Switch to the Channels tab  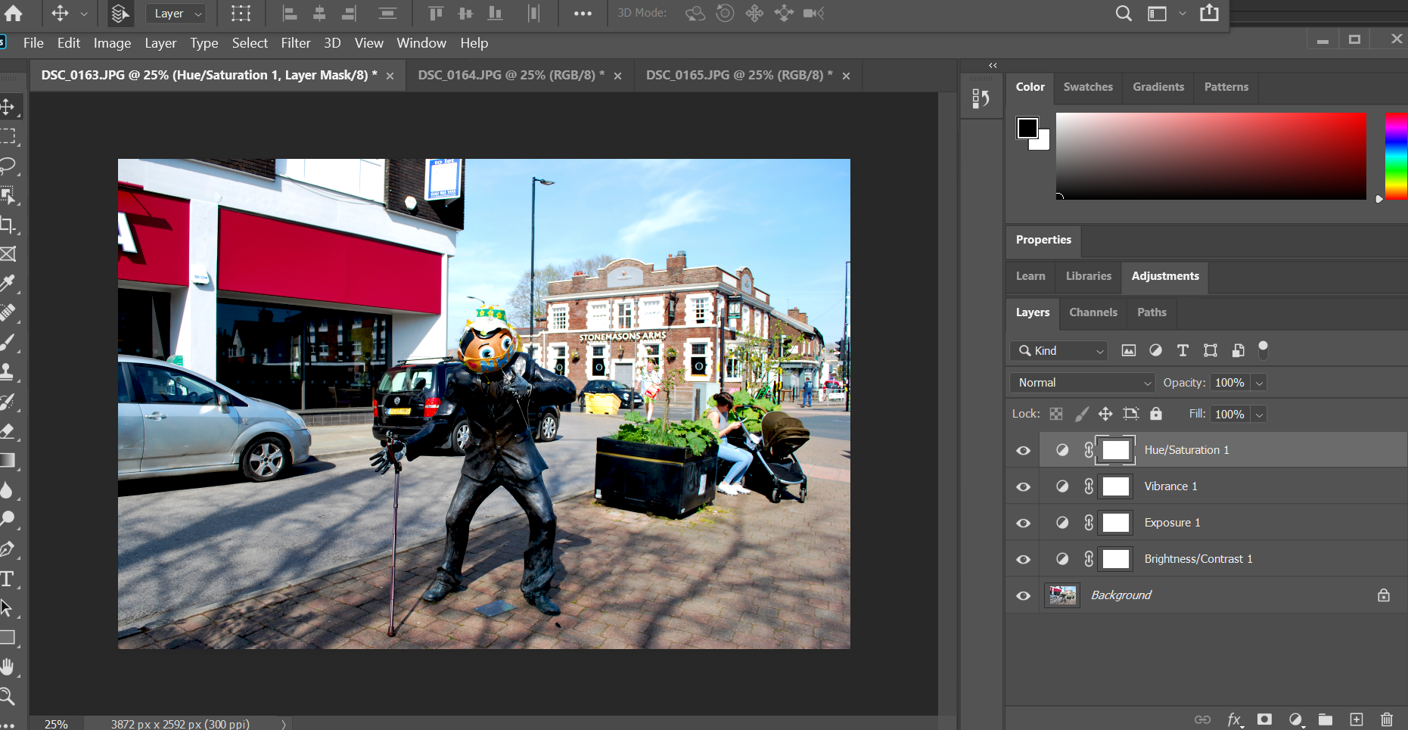tap(1093, 312)
